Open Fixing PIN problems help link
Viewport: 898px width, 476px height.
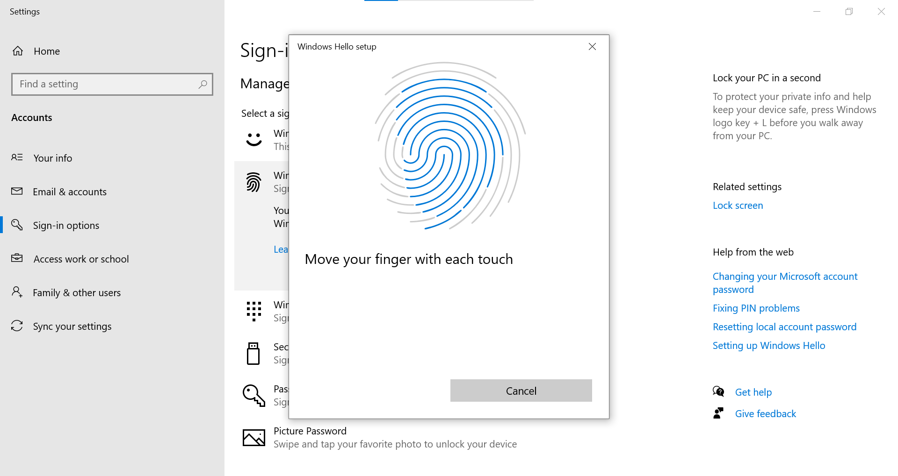tap(756, 308)
